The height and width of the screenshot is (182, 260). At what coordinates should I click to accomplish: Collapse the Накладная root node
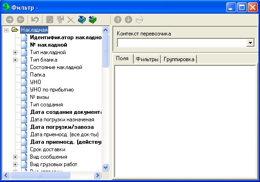[x=6, y=30]
